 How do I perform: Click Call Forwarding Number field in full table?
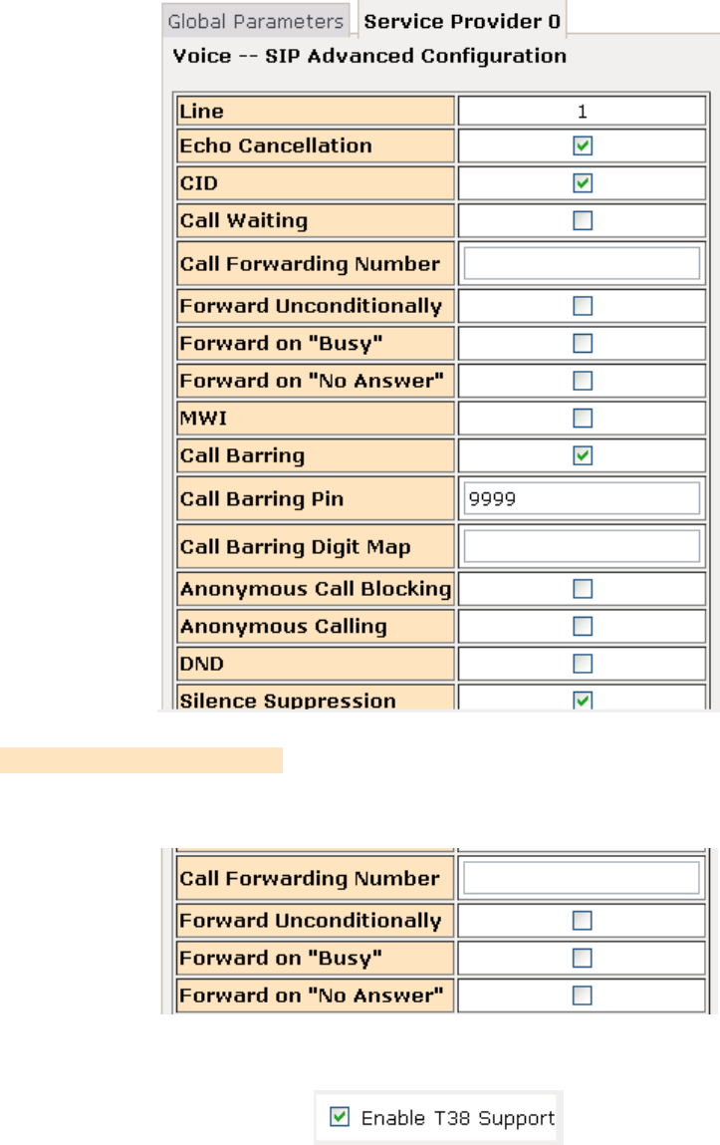pos(583,263)
